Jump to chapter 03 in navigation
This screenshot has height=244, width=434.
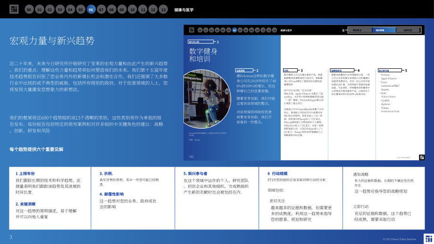tap(60, 10)
